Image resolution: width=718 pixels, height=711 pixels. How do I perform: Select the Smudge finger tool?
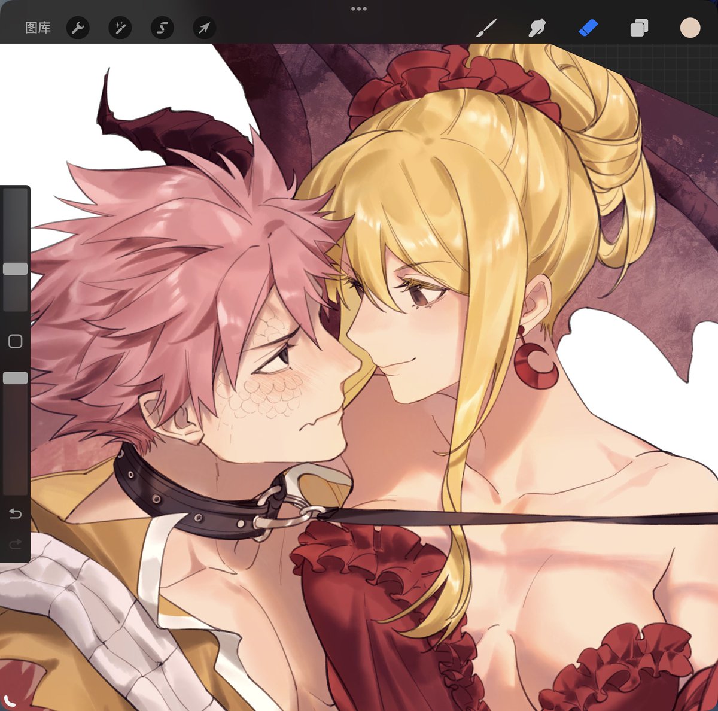(x=537, y=28)
